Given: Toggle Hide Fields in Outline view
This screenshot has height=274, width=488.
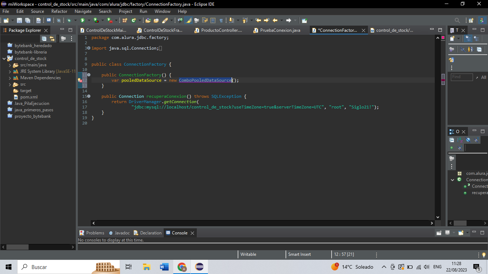Looking at the screenshot, I should pyautogui.click(x=468, y=140).
